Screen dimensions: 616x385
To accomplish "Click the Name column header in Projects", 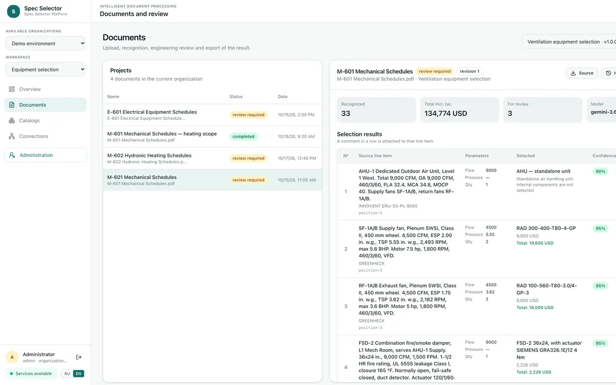I will click(113, 97).
